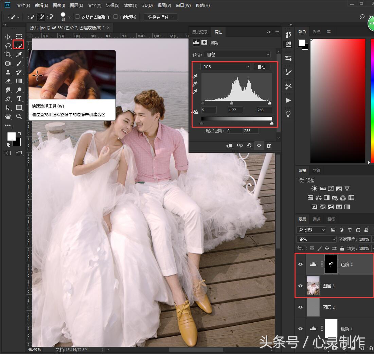Click the 自动 levels button
Viewport: 374px width, 354px height.
click(262, 67)
